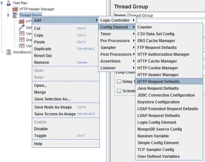Add JDBC Connection Configuration
205x162 pixels.
[169, 95]
